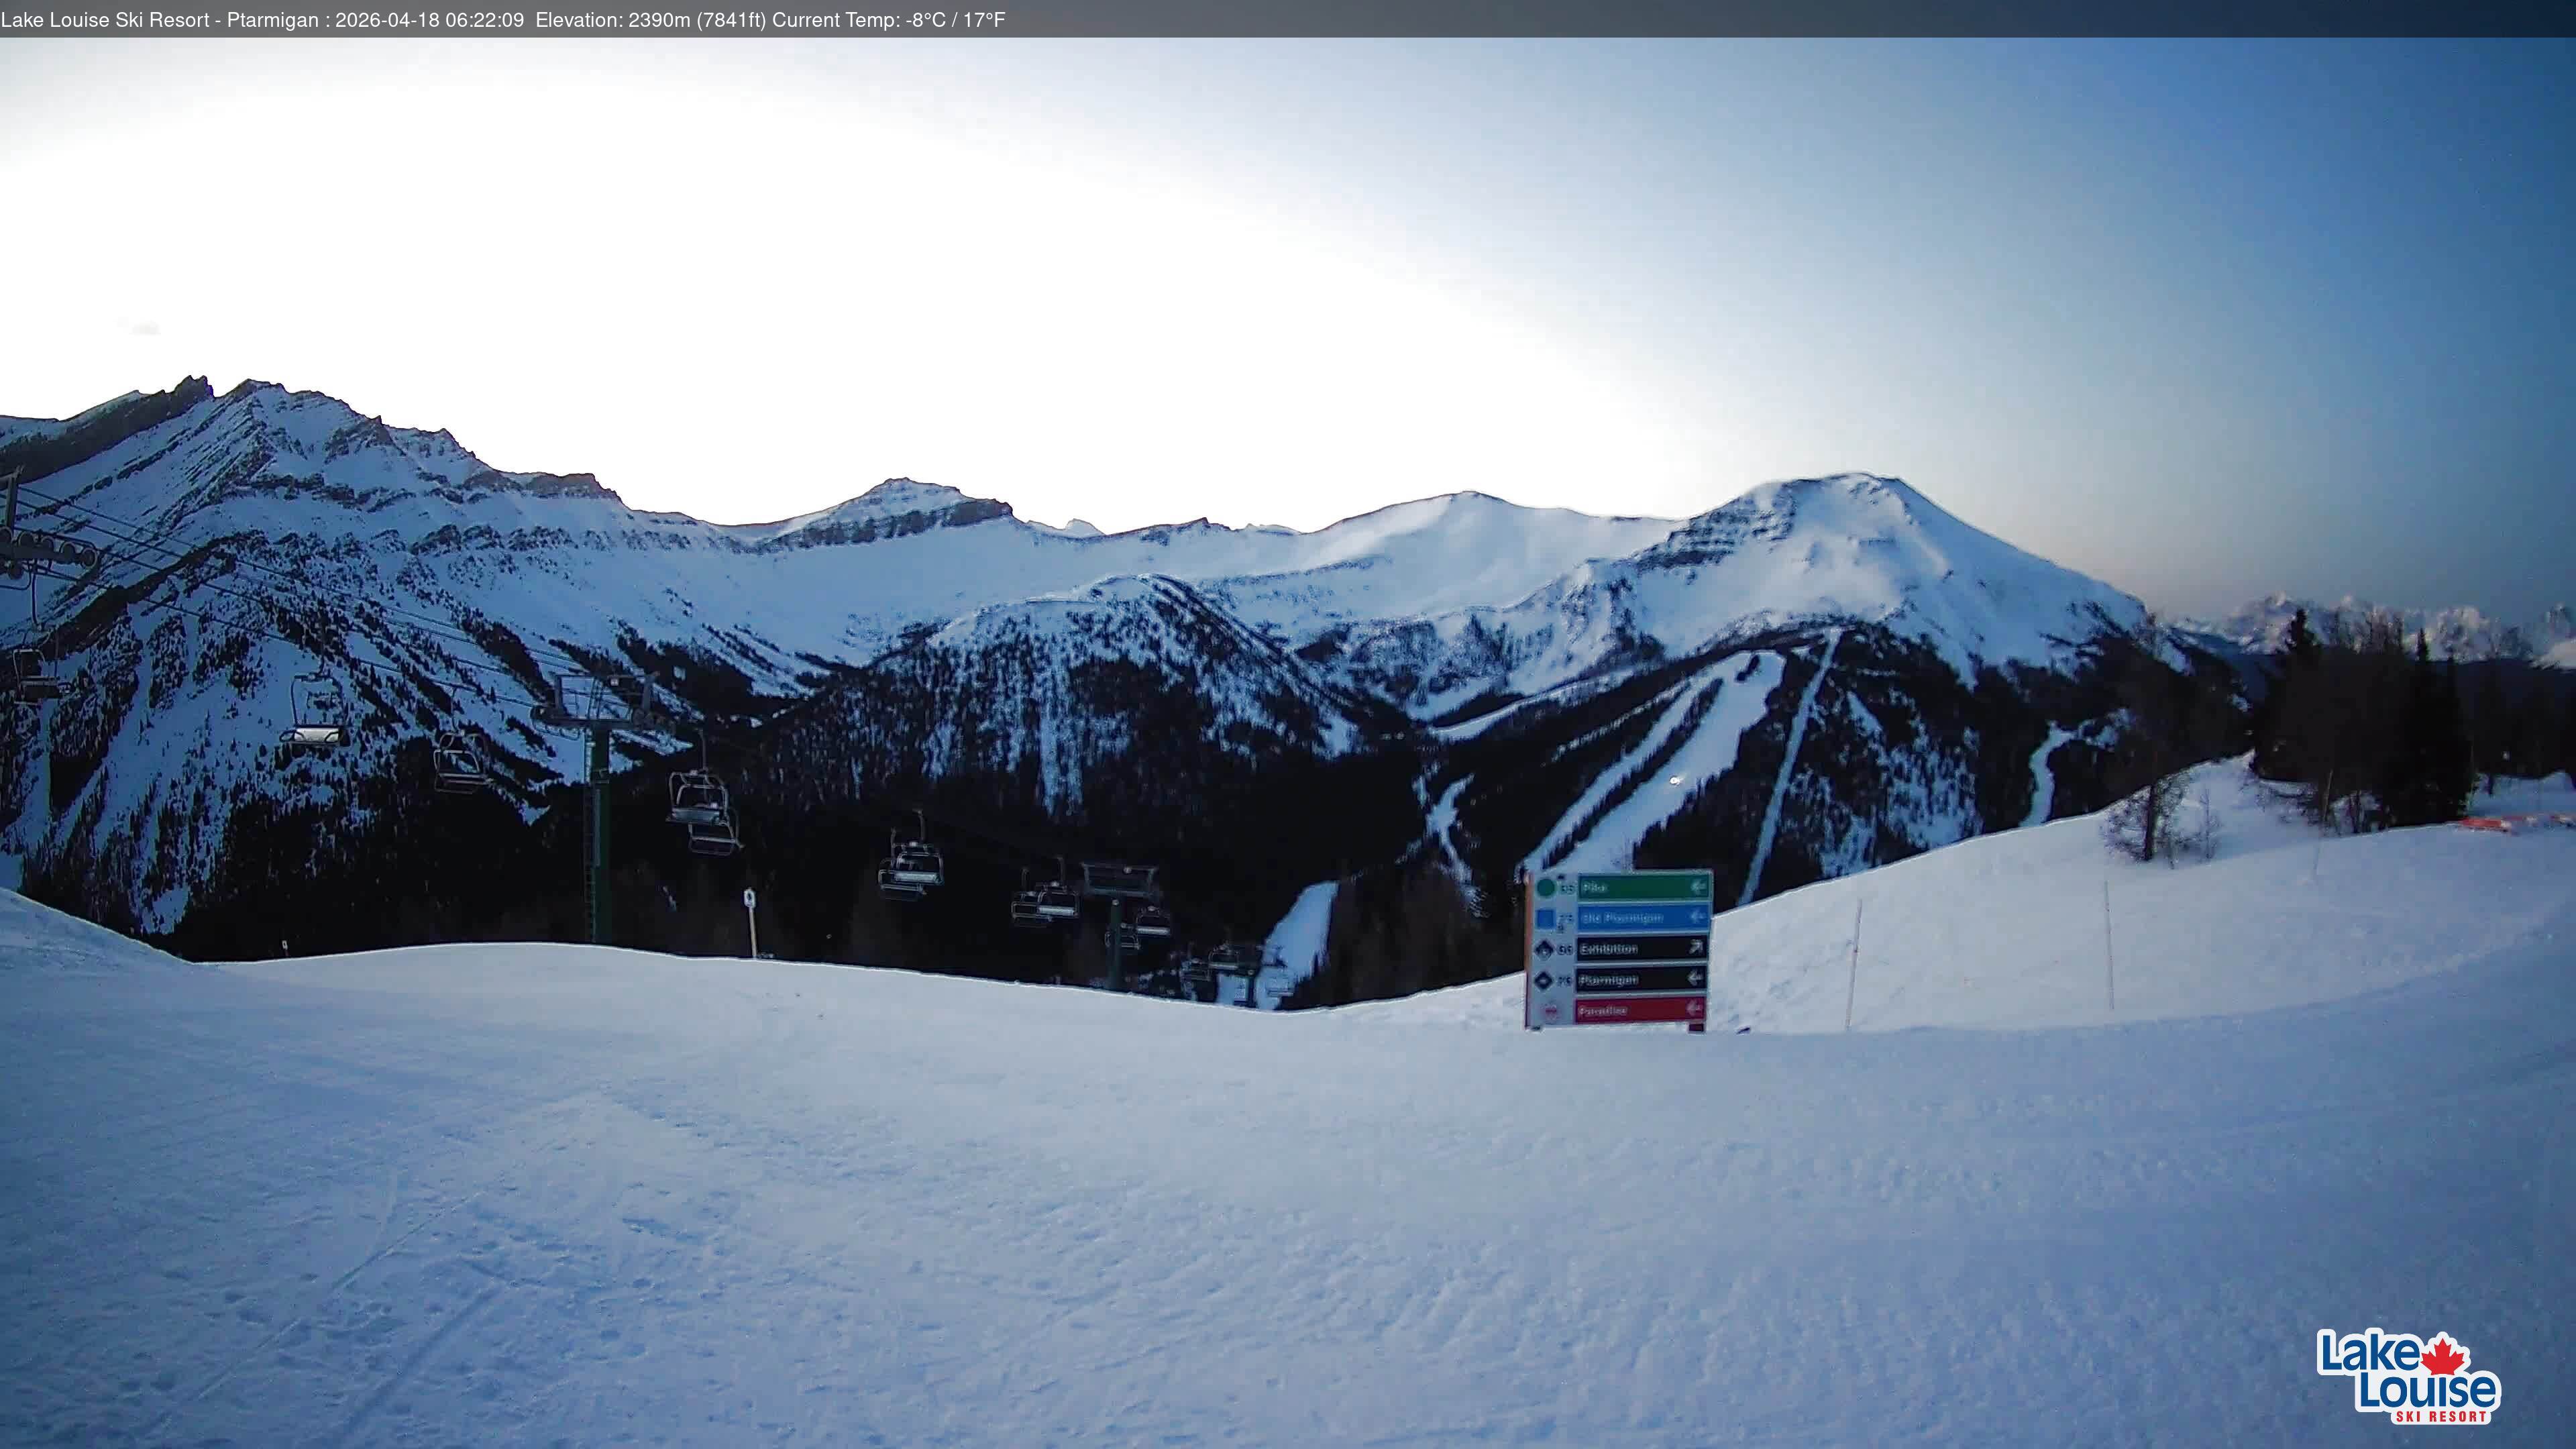Click the Lake Louise Ski Resort - Ptarmigan title
The image size is (2576, 1449).
(160, 20)
